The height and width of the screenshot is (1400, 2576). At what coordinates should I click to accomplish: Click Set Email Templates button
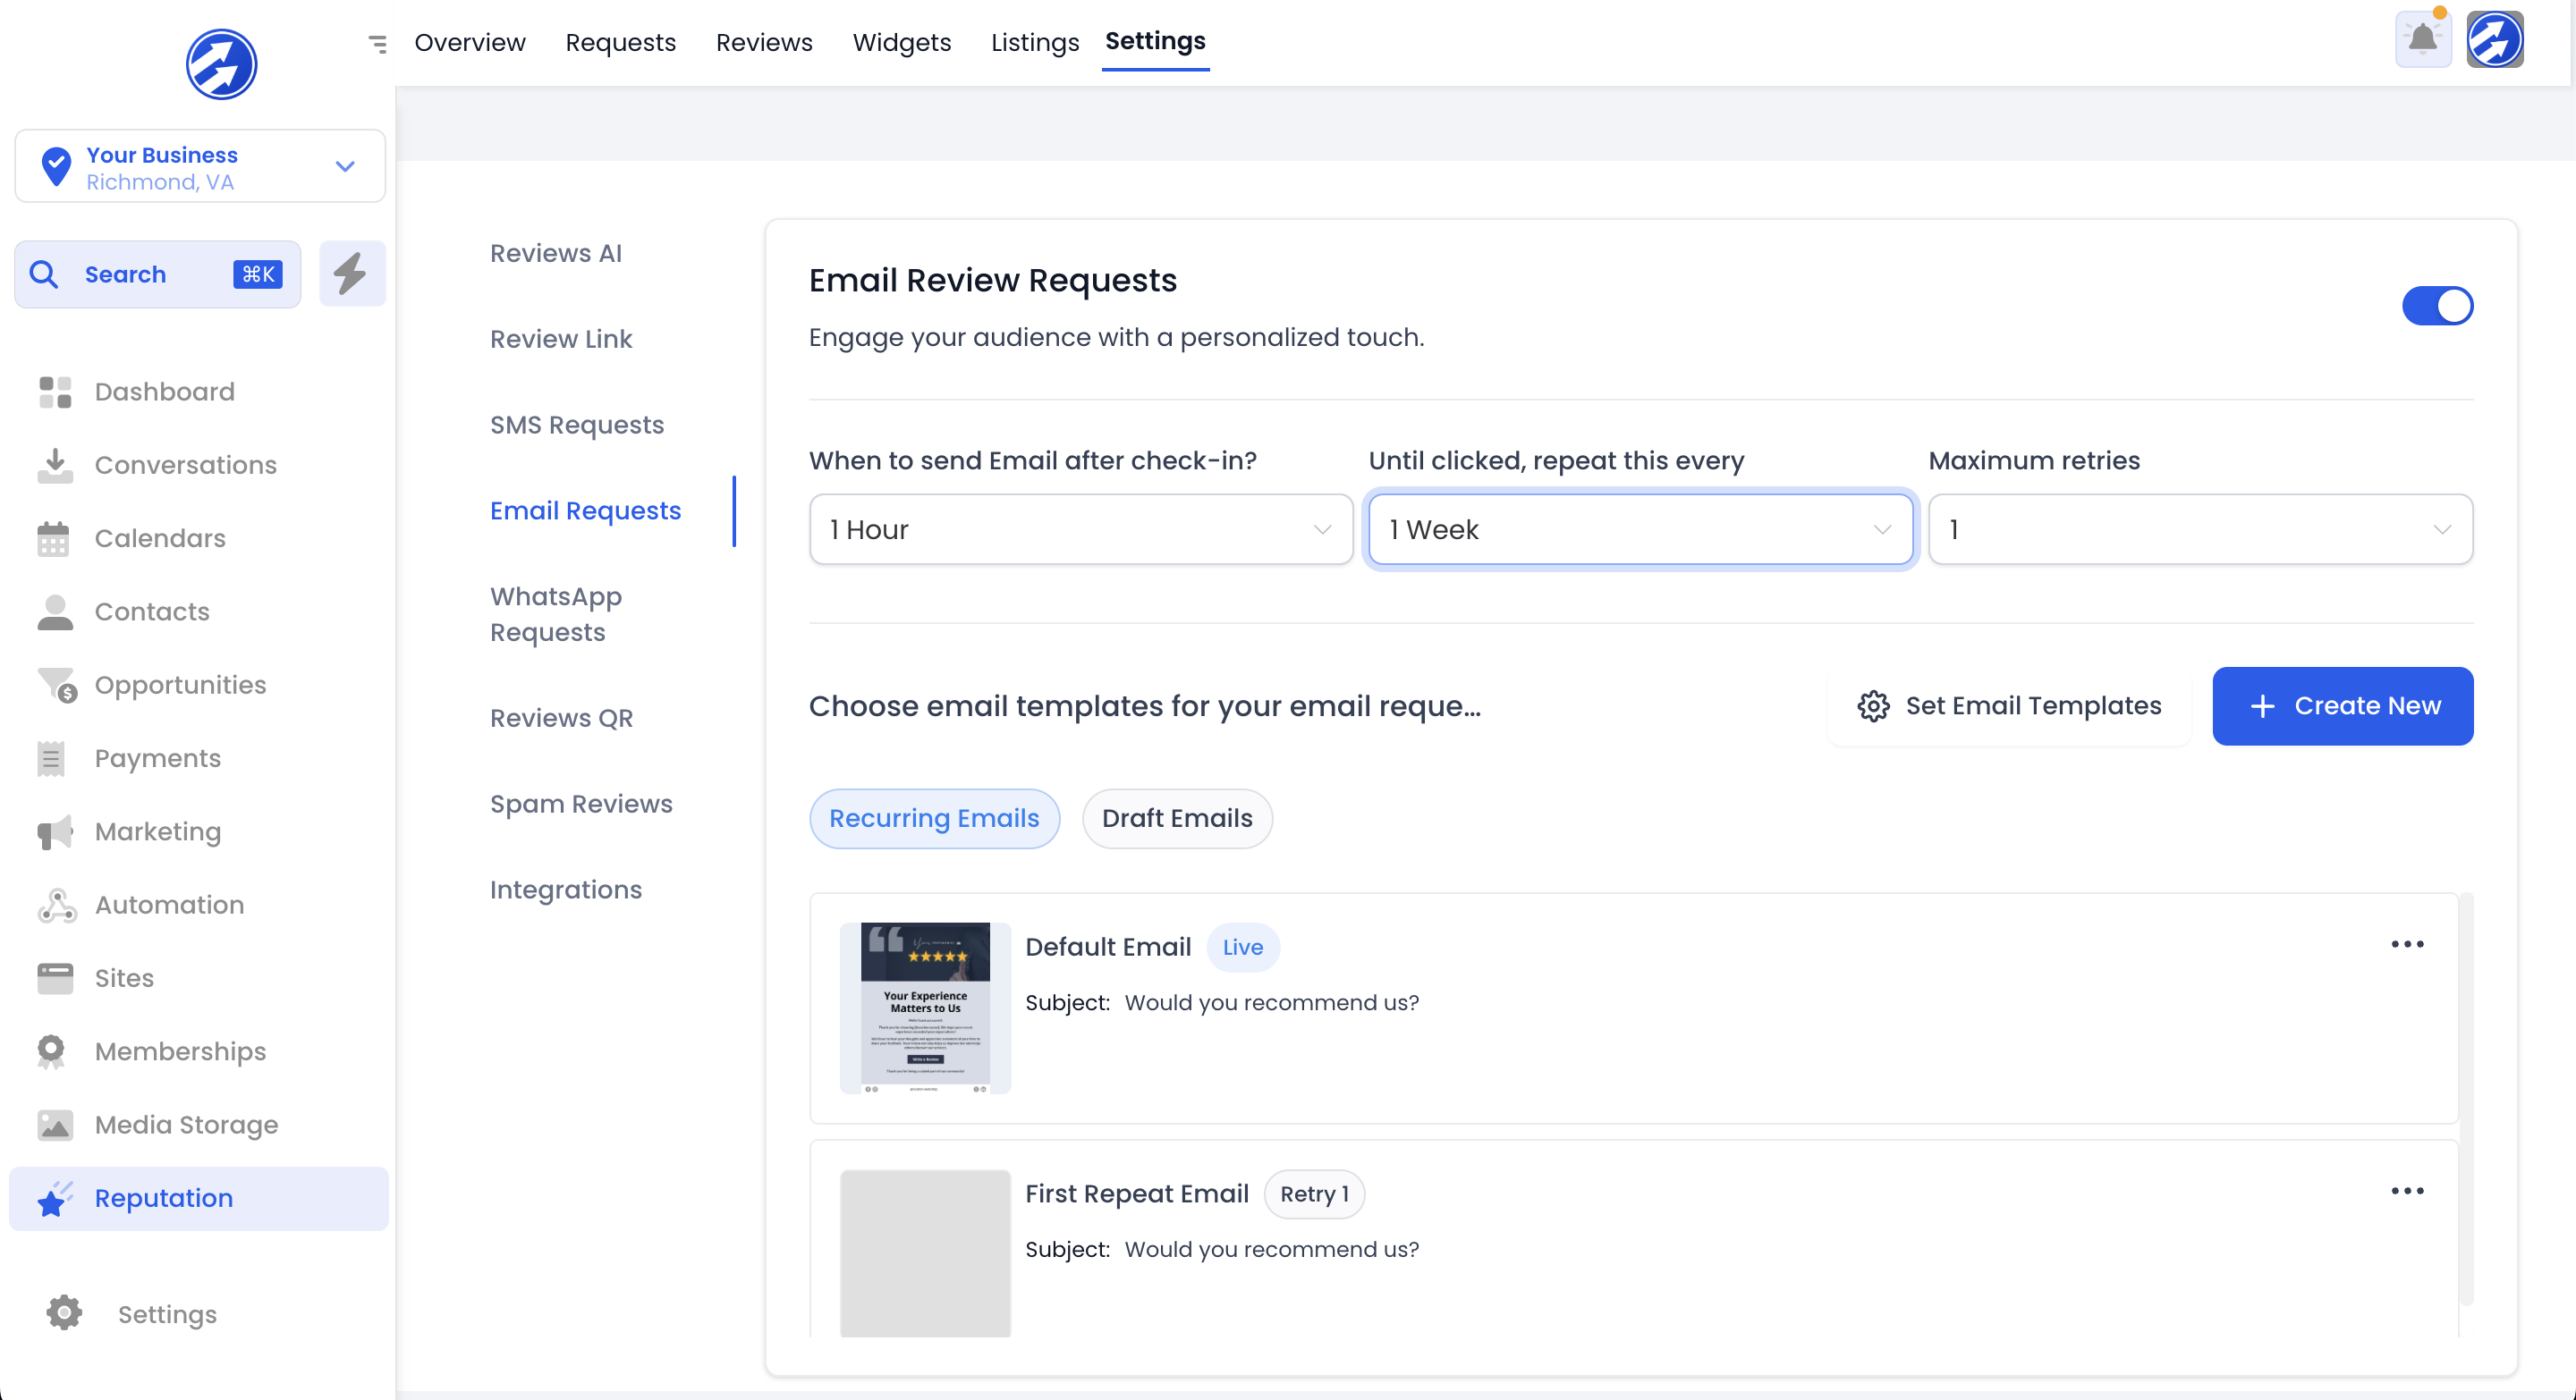[x=2009, y=705]
